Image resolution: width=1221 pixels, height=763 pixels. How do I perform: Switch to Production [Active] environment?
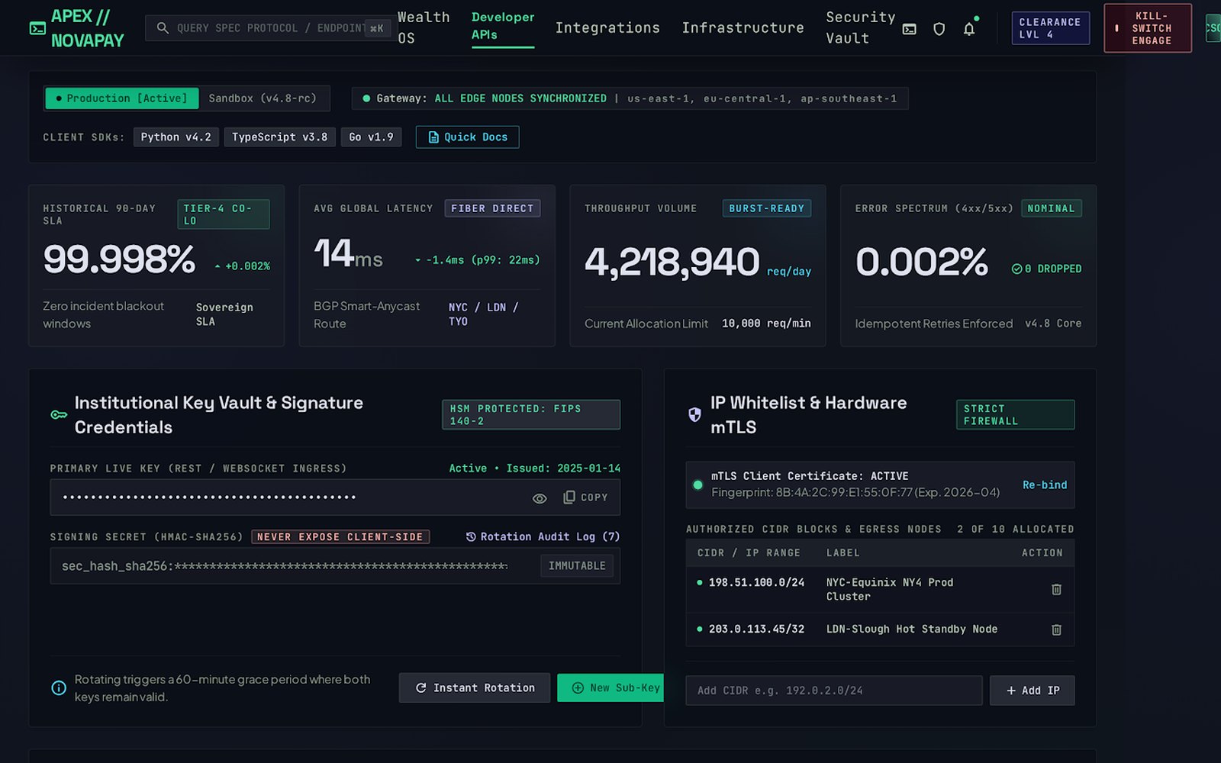tap(122, 98)
